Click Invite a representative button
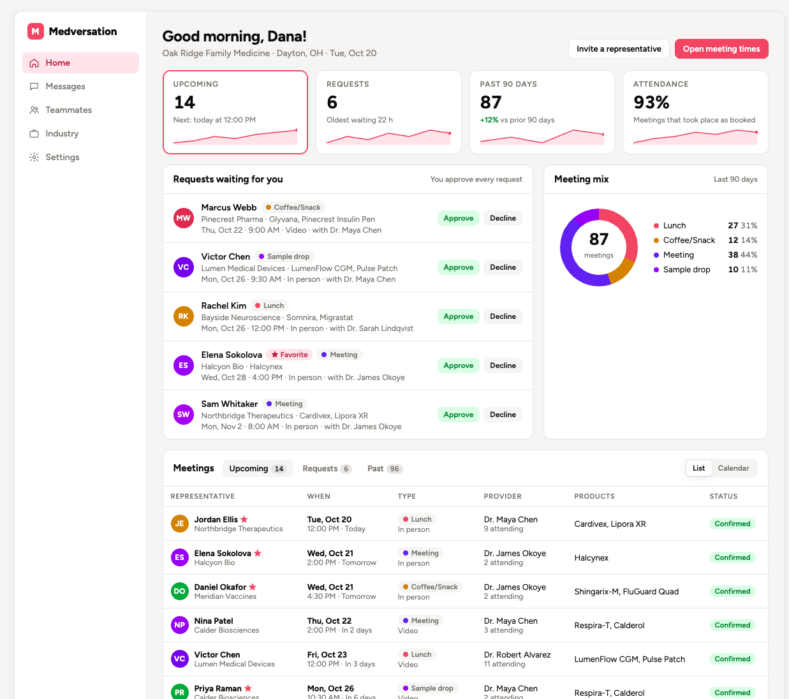789x699 pixels. tap(619, 49)
